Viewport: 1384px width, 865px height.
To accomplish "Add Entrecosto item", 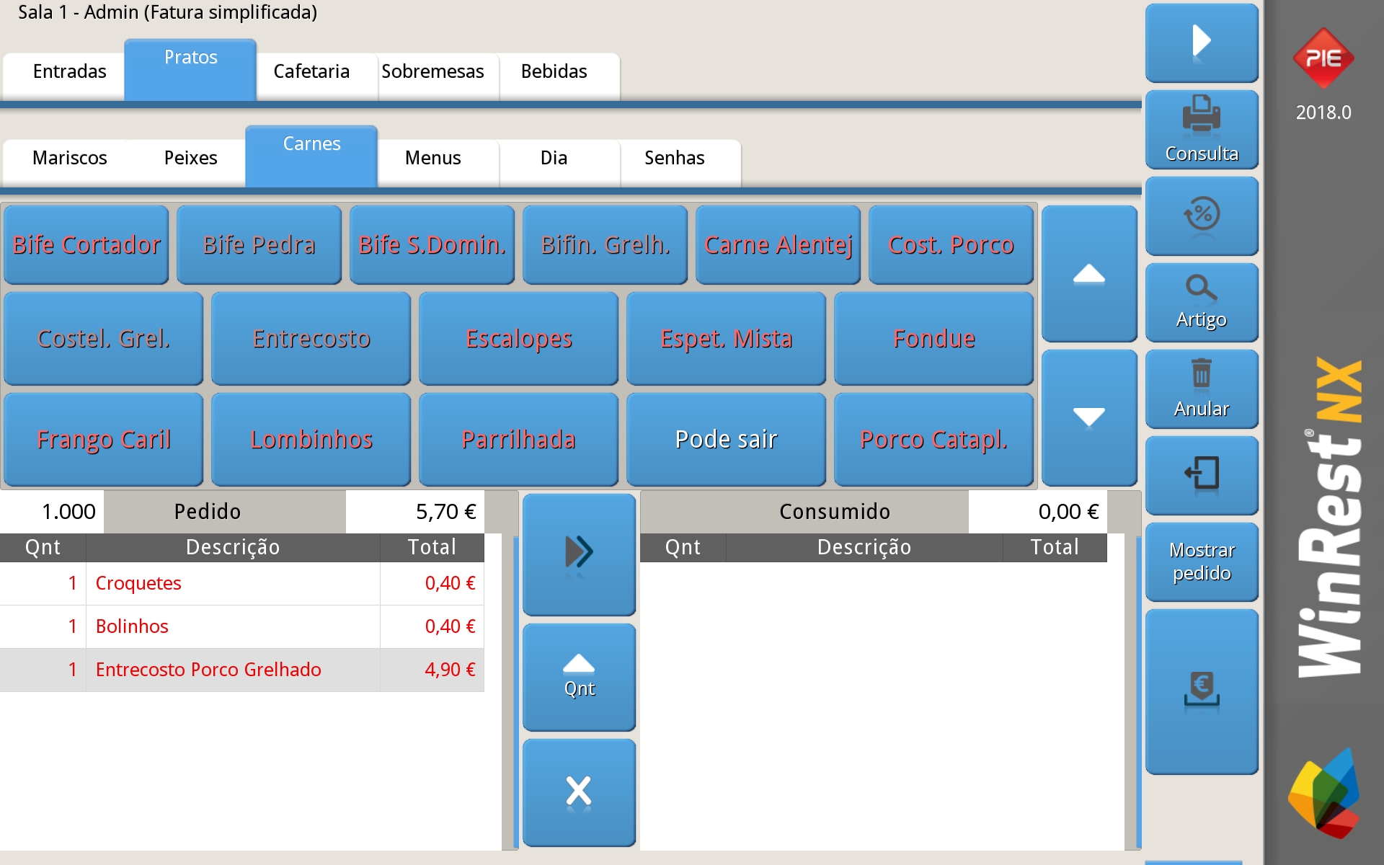I will click(311, 339).
